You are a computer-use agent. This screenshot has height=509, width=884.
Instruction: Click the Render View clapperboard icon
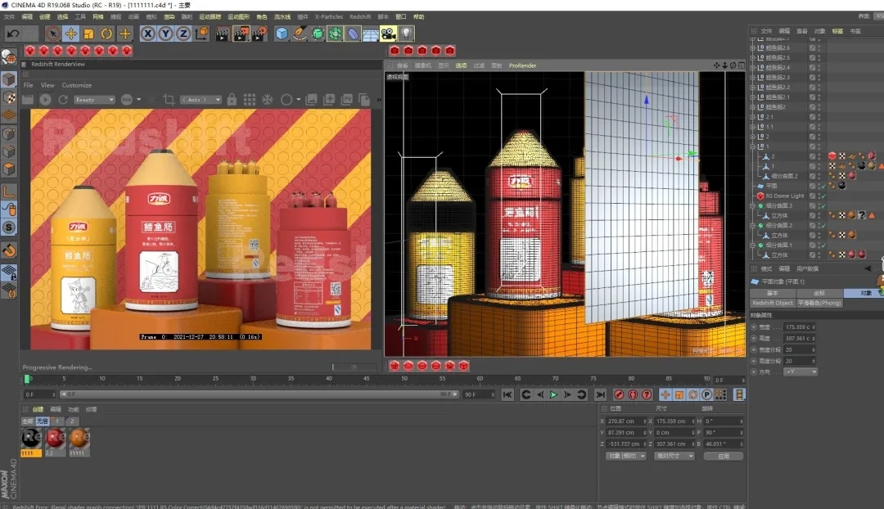pyautogui.click(x=223, y=34)
